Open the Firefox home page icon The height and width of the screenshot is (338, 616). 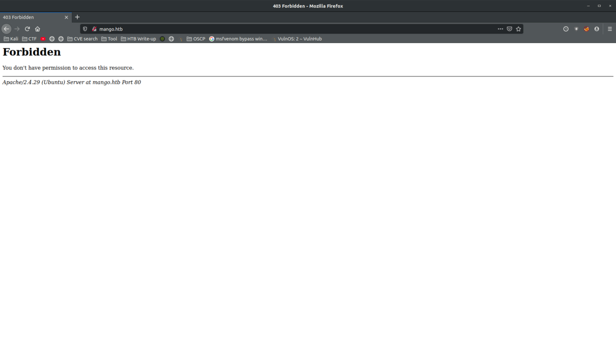click(x=37, y=29)
